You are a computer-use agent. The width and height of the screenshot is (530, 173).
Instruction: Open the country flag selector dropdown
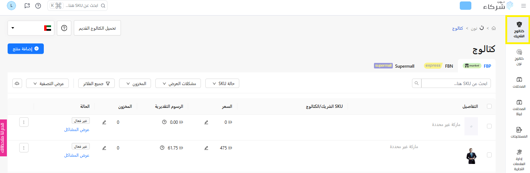coord(31,28)
